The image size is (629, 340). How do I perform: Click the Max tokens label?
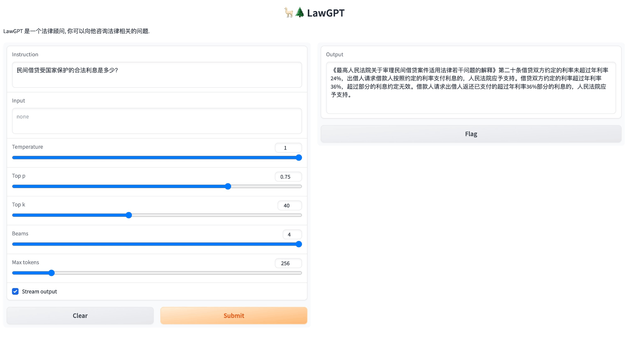click(26, 262)
